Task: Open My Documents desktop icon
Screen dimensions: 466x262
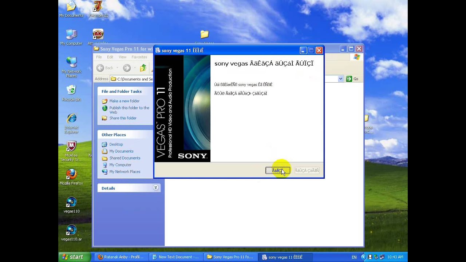Action: click(71, 9)
